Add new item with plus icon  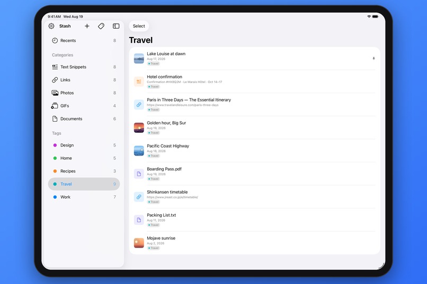point(87,26)
